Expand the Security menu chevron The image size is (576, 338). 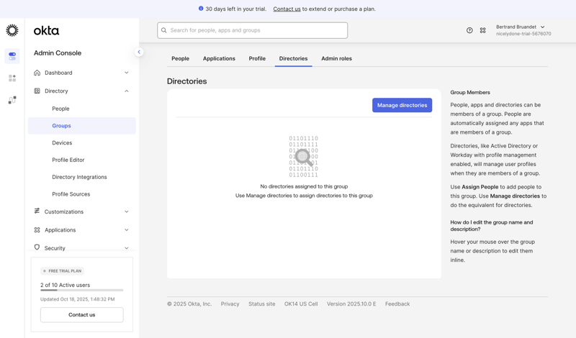pos(127,248)
